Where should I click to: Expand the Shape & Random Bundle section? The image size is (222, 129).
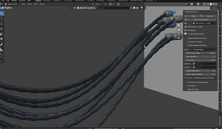click(197, 38)
